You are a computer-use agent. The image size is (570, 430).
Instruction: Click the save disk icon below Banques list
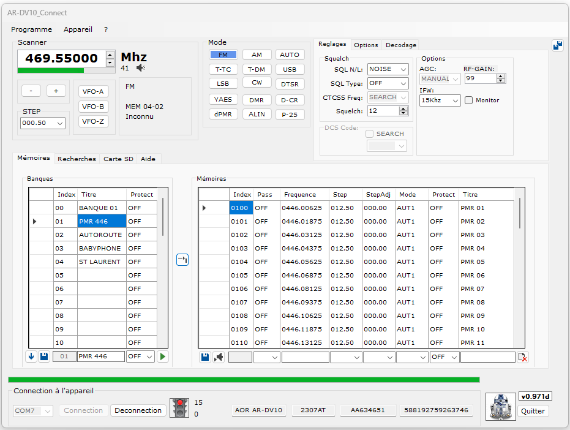click(44, 356)
